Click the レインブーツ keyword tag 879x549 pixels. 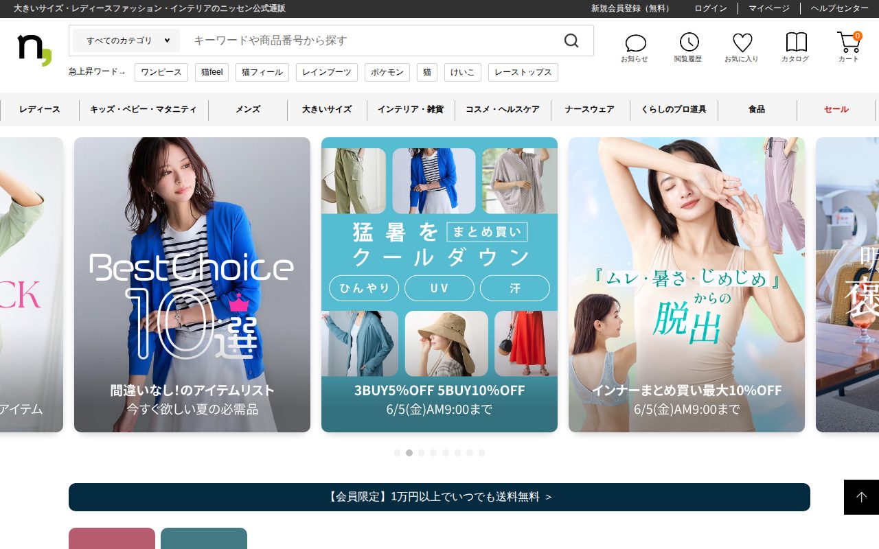327,72
